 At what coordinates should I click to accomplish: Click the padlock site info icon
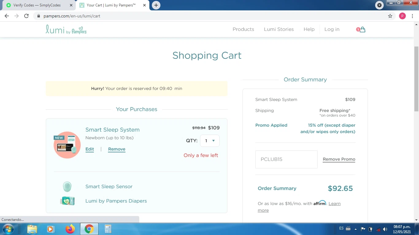(x=38, y=16)
